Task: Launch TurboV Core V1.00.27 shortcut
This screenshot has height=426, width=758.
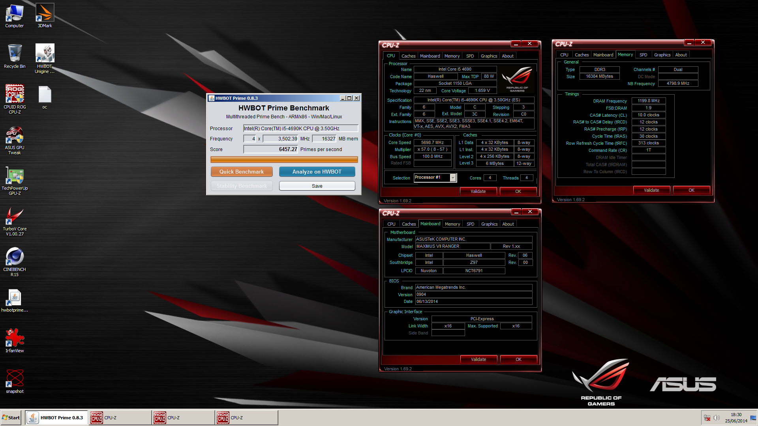Action: tap(15, 222)
